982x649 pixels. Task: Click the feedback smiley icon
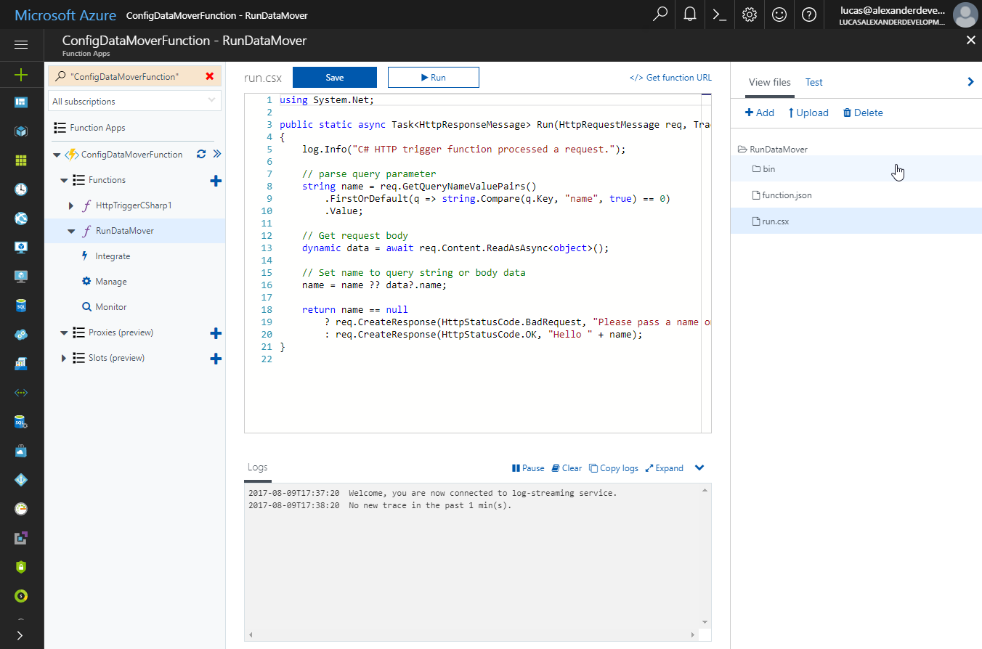779,15
